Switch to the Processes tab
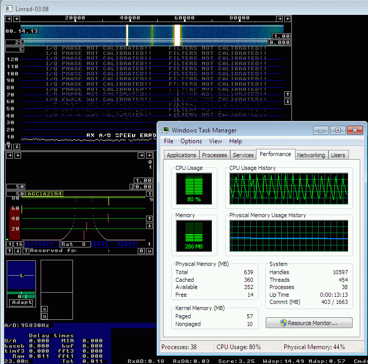368x364 pixels. coord(214,155)
